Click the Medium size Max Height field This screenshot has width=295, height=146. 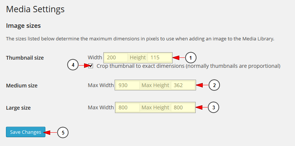[x=183, y=85]
